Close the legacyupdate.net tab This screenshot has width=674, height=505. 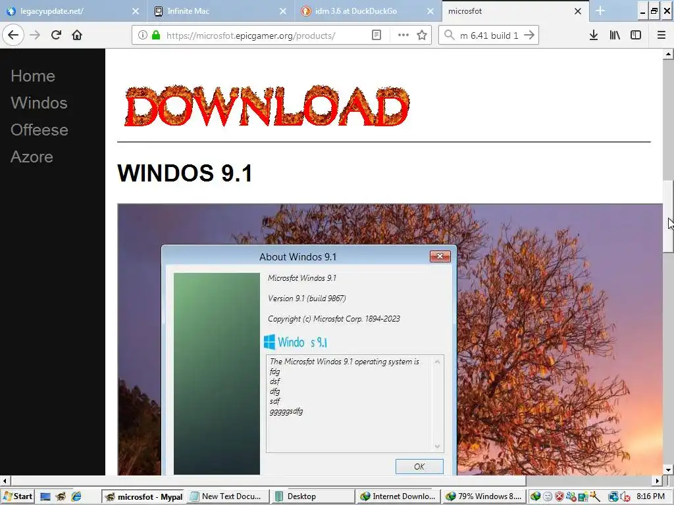136,11
